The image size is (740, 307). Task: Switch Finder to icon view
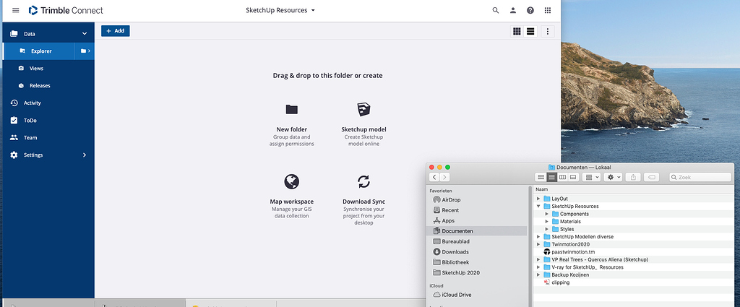[x=541, y=177]
